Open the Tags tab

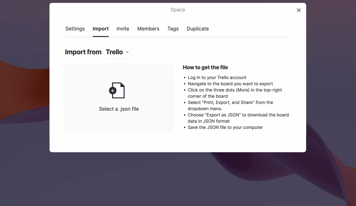coord(173,29)
